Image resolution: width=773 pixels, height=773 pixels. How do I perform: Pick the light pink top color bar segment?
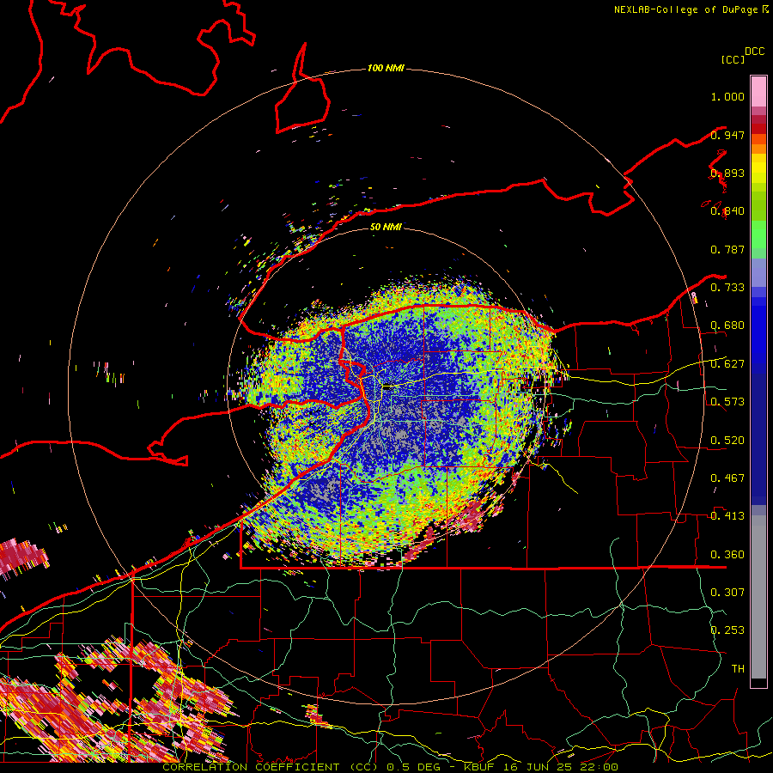(758, 91)
